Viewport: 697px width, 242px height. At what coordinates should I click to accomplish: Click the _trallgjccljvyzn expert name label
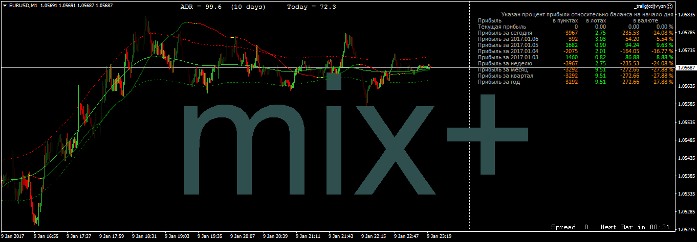click(x=650, y=5)
